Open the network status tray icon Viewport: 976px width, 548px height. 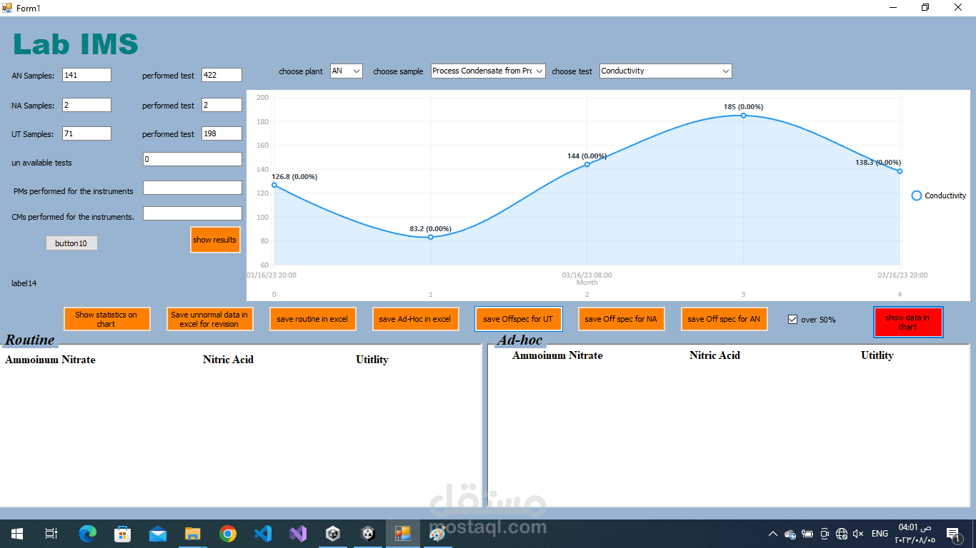tap(842, 534)
